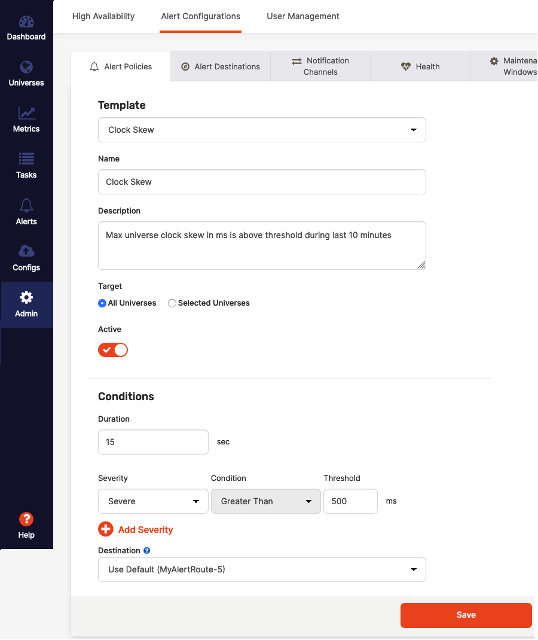Screen dimensions: 538x640
Task: Open Metrics chart icon in sidebar
Action: 26,113
